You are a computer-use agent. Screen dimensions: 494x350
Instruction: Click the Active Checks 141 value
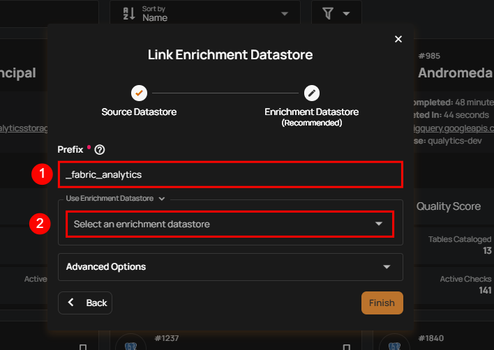click(x=485, y=290)
